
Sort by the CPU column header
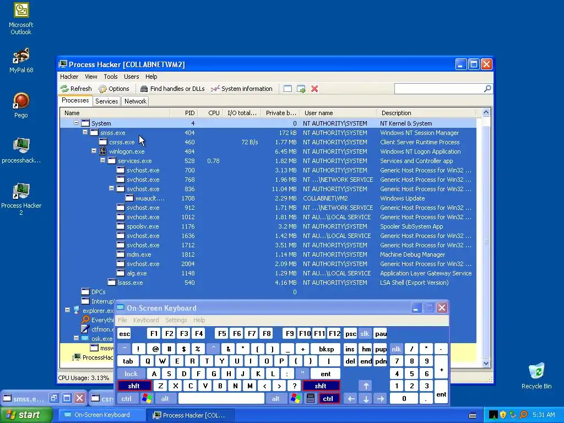click(x=210, y=113)
